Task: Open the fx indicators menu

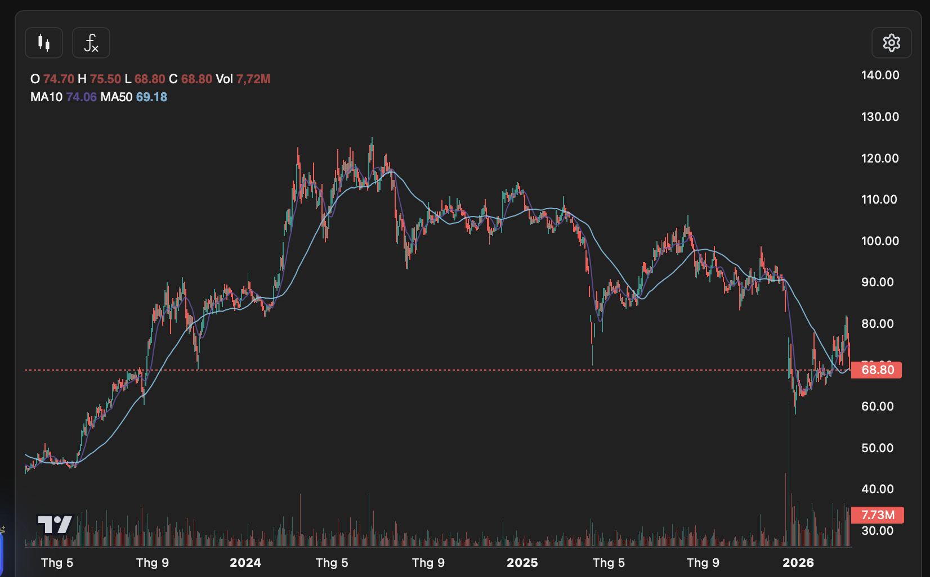Action: 91,43
